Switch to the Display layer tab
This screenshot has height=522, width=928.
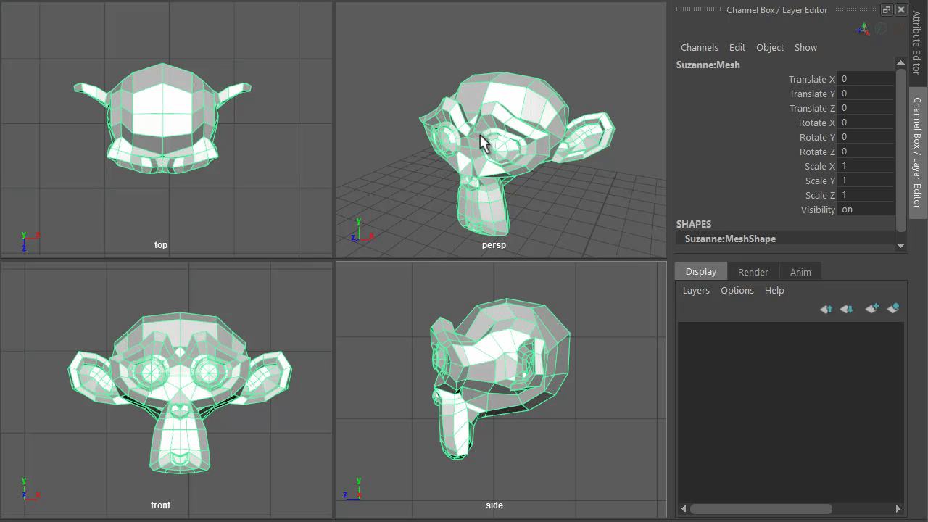pyautogui.click(x=701, y=271)
